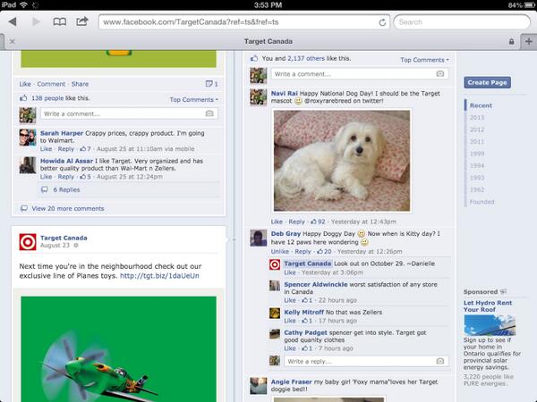This screenshot has width=537, height=402.
Task: Close the Target Canada tab
Action: pyautogui.click(x=13, y=41)
